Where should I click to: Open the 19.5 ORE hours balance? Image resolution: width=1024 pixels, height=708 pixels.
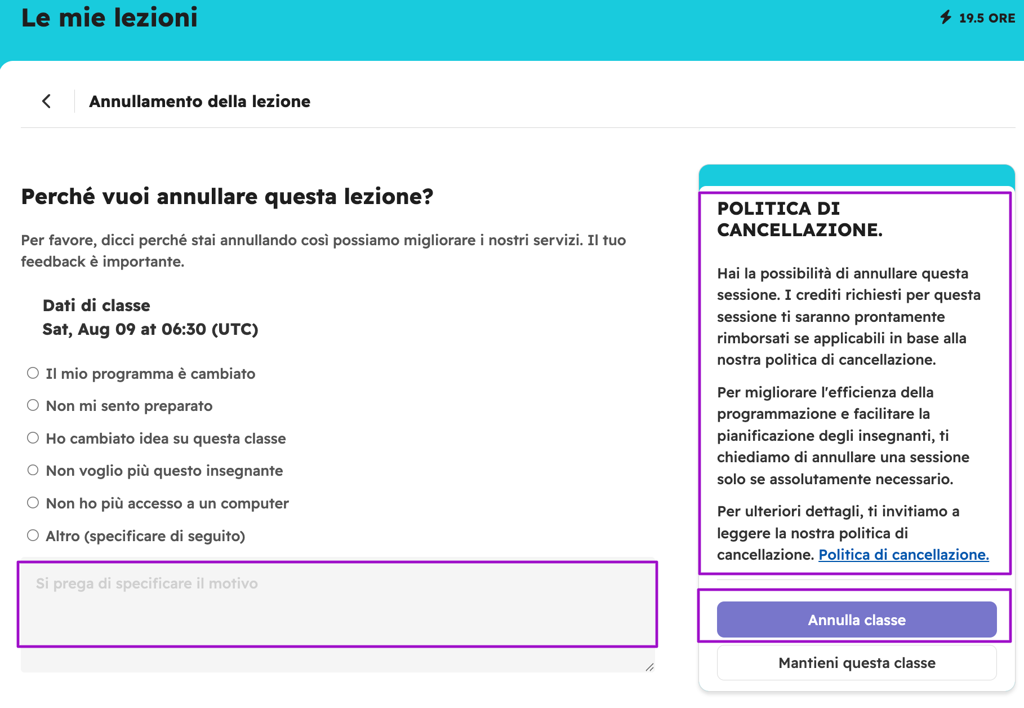(x=987, y=18)
